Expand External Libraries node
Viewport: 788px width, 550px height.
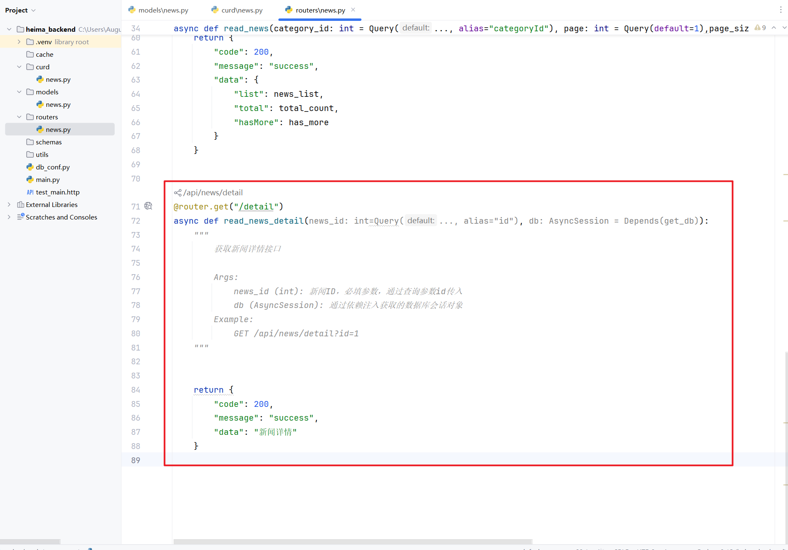click(x=9, y=204)
